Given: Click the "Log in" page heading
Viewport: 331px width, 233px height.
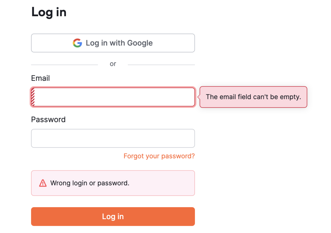Looking at the screenshot, I should point(49,12).
